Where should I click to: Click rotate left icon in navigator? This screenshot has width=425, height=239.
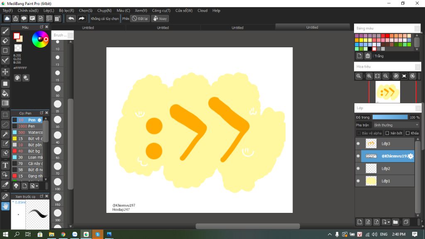tap(396, 76)
